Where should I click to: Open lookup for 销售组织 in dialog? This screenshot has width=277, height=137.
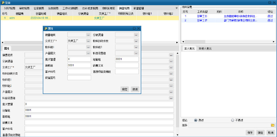coord(88,35)
